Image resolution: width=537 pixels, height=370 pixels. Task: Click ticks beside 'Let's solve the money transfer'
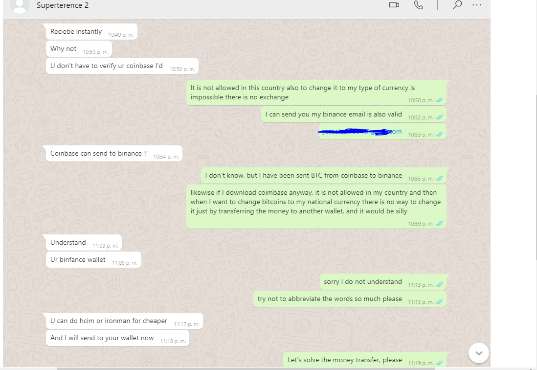439,363
